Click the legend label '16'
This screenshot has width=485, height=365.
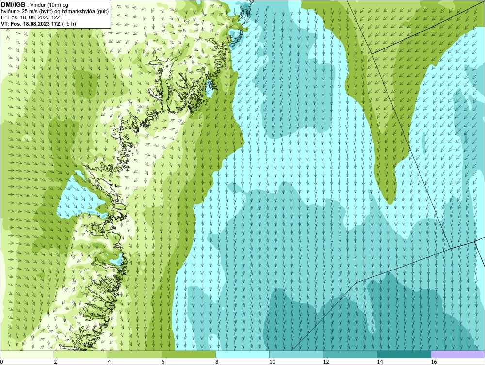[434, 362]
